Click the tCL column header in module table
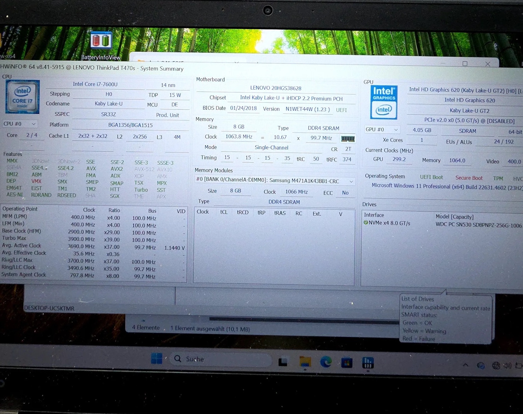Viewport: 523px width, 414px height. click(x=224, y=212)
